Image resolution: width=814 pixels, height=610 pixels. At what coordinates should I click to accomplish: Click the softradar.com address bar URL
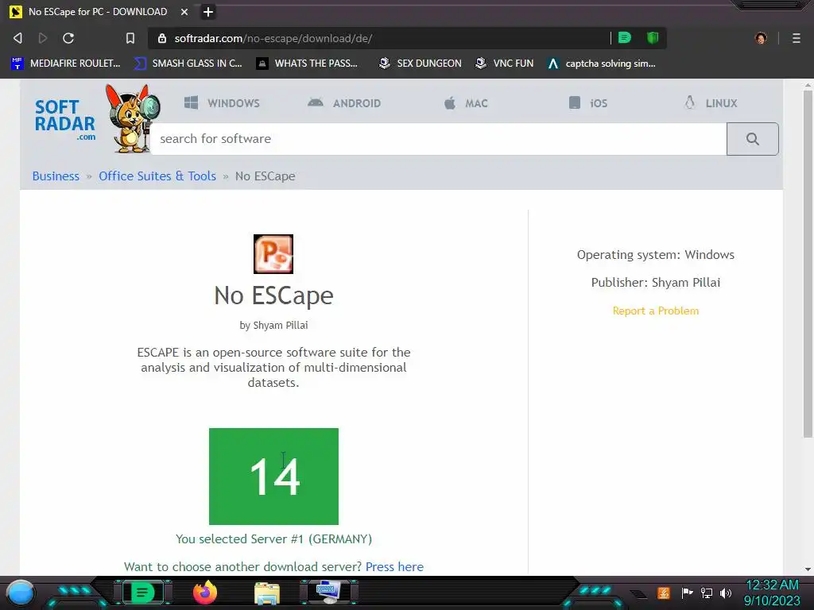click(x=273, y=38)
